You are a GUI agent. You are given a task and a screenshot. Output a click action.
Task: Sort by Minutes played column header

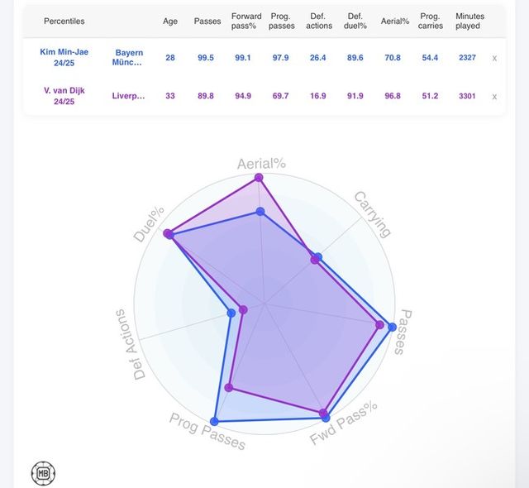tap(468, 21)
